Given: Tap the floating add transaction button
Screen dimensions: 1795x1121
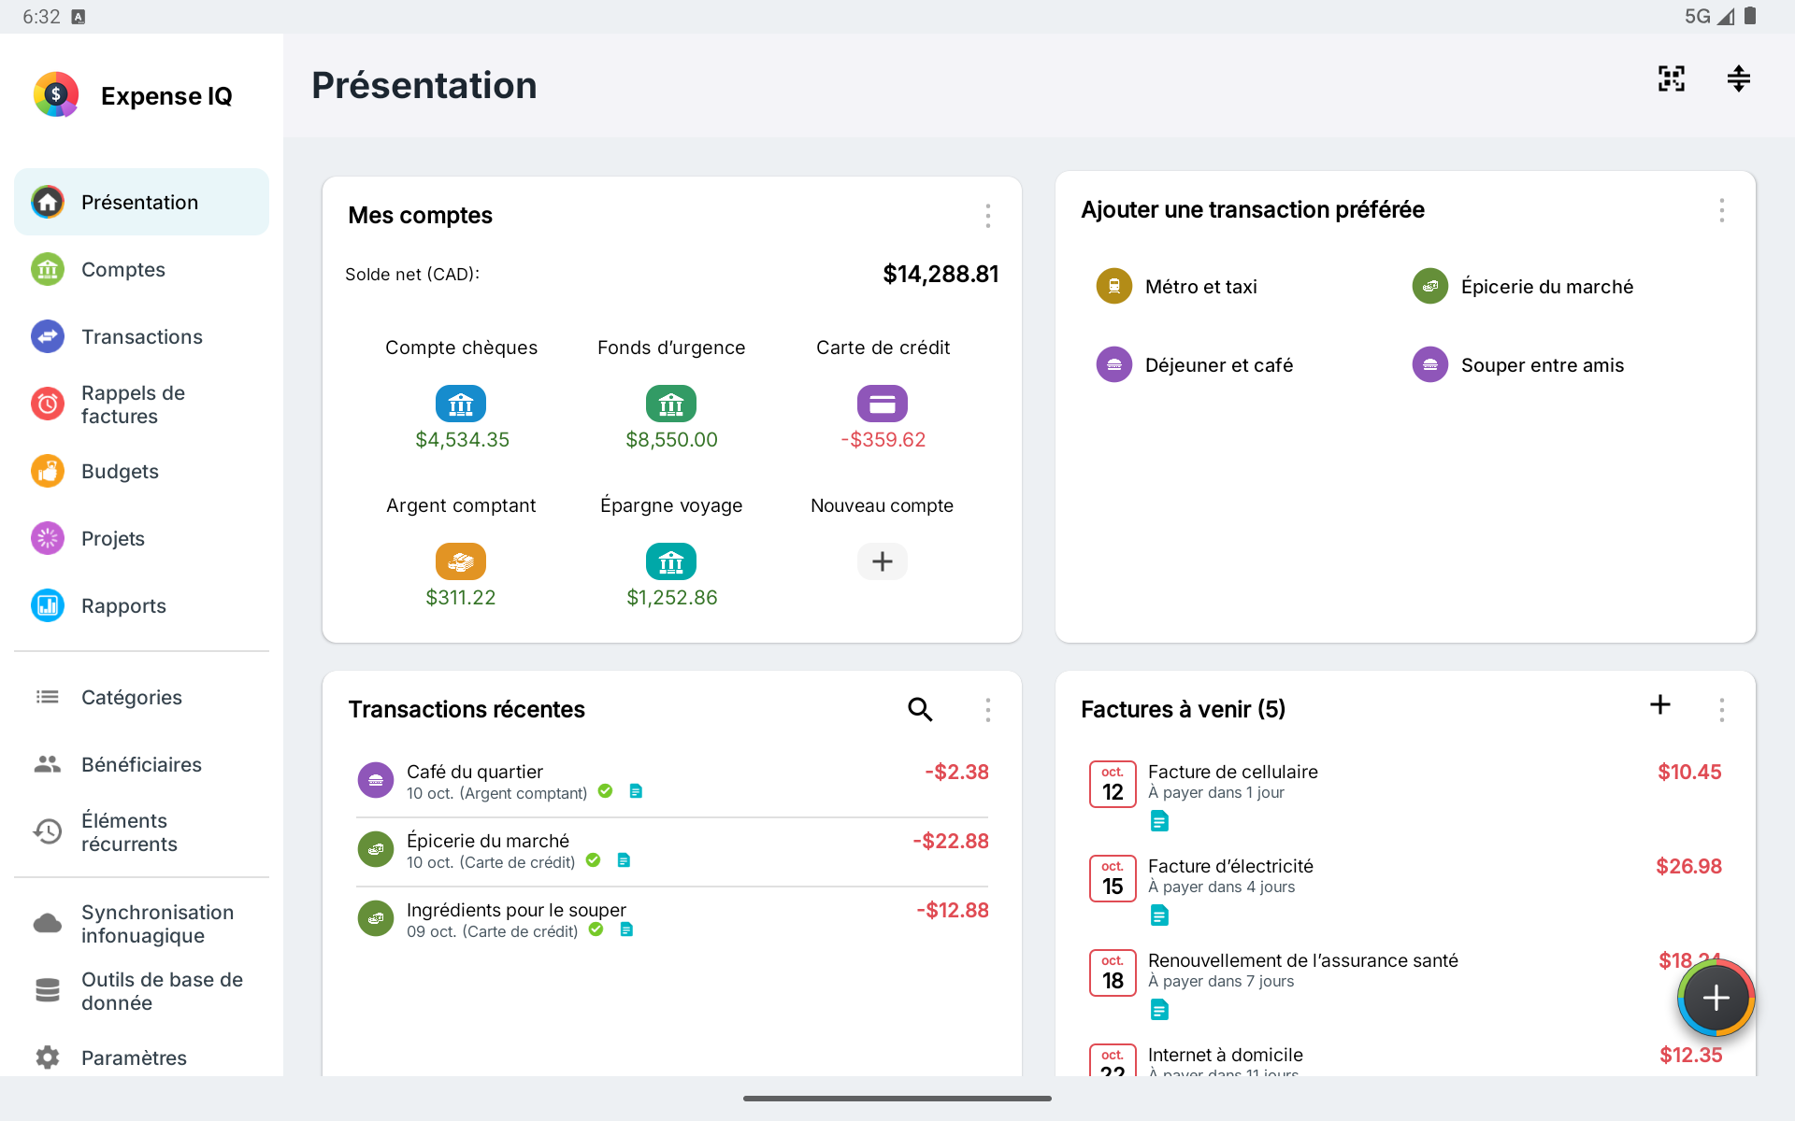Looking at the screenshot, I should (x=1716, y=998).
